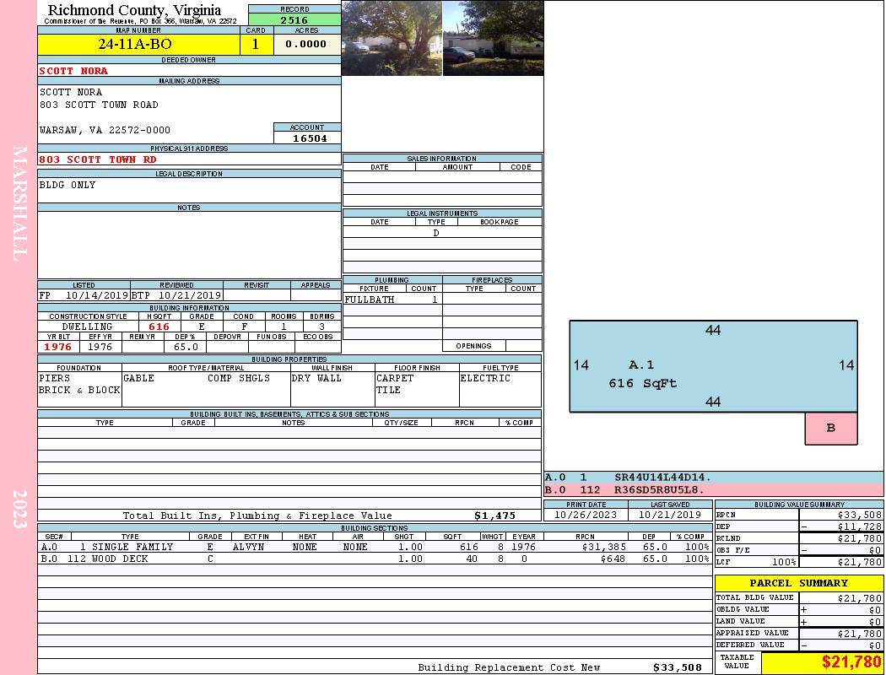This screenshot has height=675, width=886.
Task: Select Building Replacement Cost New $33,508
Action: tap(678, 667)
